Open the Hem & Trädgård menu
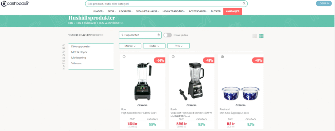Image resolution: width=335 pixels, height=131 pixels. [x=174, y=11]
